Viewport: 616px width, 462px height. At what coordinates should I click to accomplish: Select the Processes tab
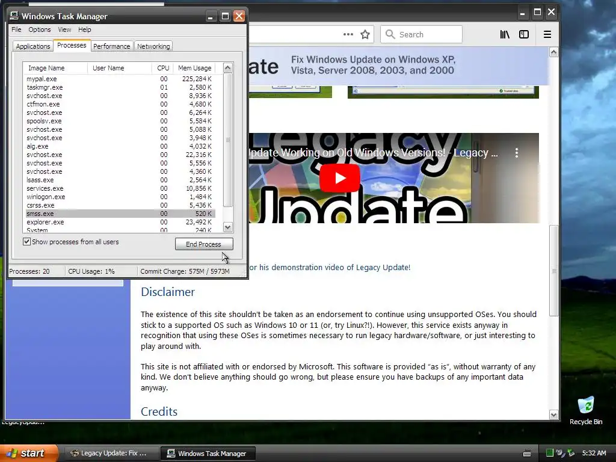coord(72,45)
